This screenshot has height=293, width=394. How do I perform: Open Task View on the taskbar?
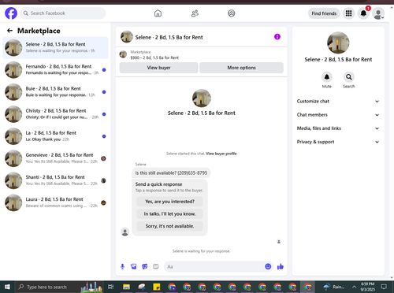click(x=111, y=287)
